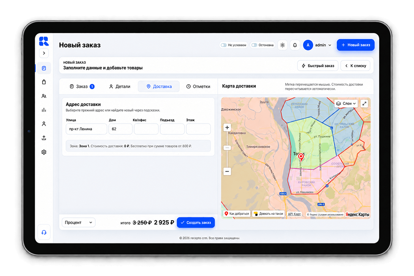Click the headset support icon
Screen dimensions: 414x276
(44, 232)
